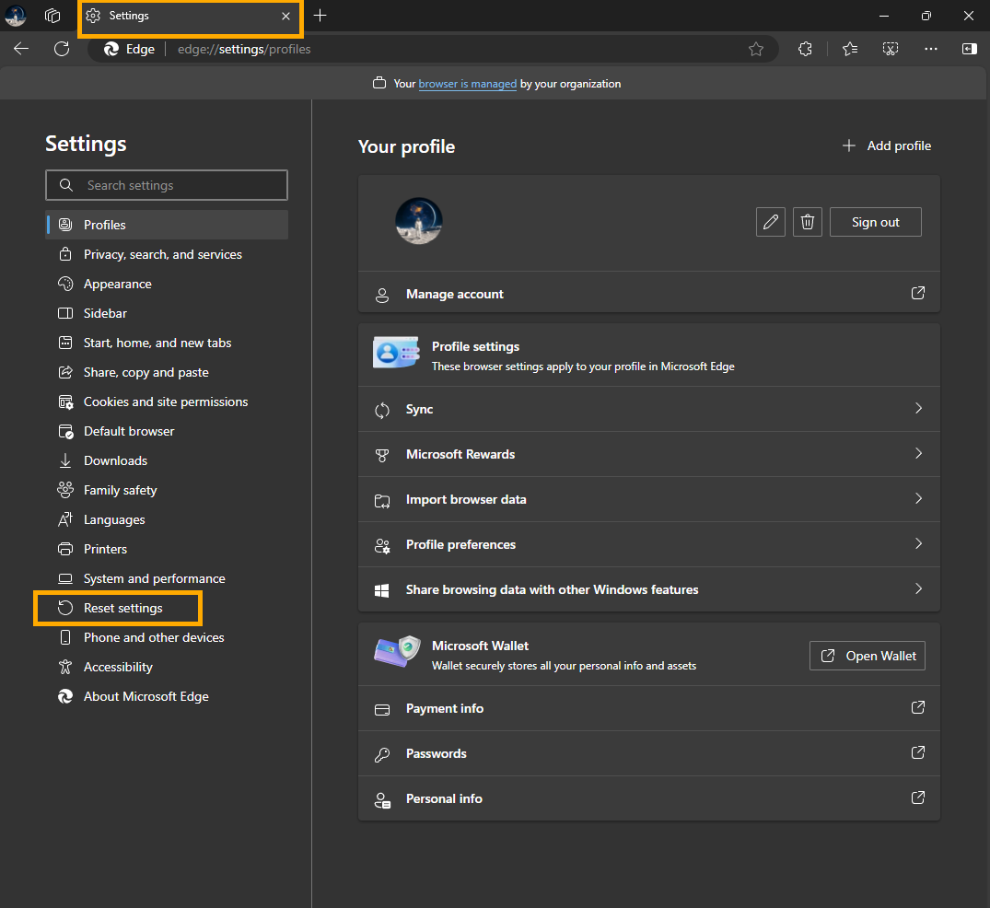
Task: Click Import browser data label
Action: (466, 499)
